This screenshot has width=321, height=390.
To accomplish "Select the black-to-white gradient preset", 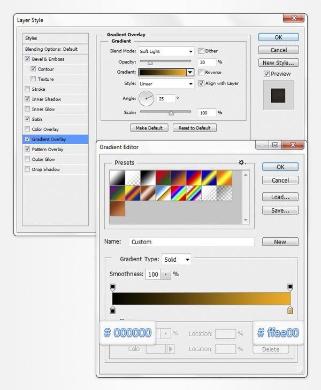I will [x=148, y=178].
